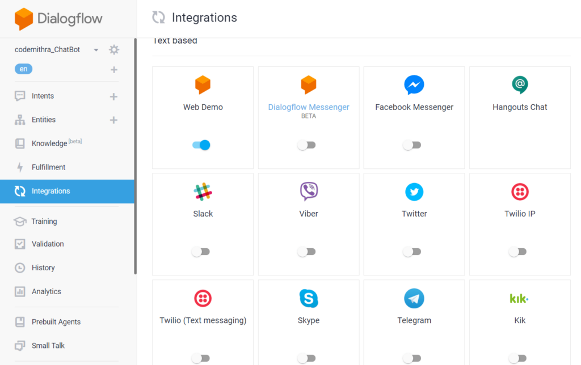Screen dimensions: 581x365
Task: Click the Web Demo orange cube icon
Action: 203,85
